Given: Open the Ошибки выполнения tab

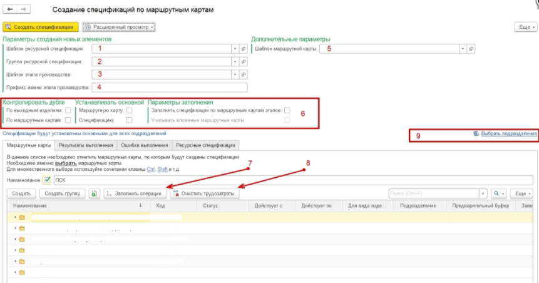Looking at the screenshot, I should 145,145.
